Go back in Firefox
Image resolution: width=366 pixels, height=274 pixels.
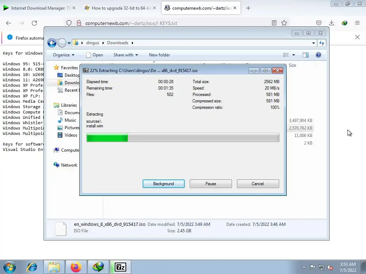tap(9, 23)
